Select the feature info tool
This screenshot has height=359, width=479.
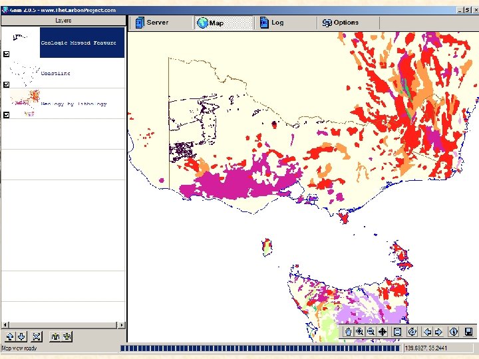coord(454,332)
